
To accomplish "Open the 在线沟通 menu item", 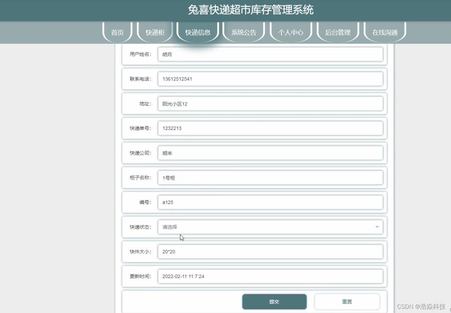I will [x=385, y=32].
